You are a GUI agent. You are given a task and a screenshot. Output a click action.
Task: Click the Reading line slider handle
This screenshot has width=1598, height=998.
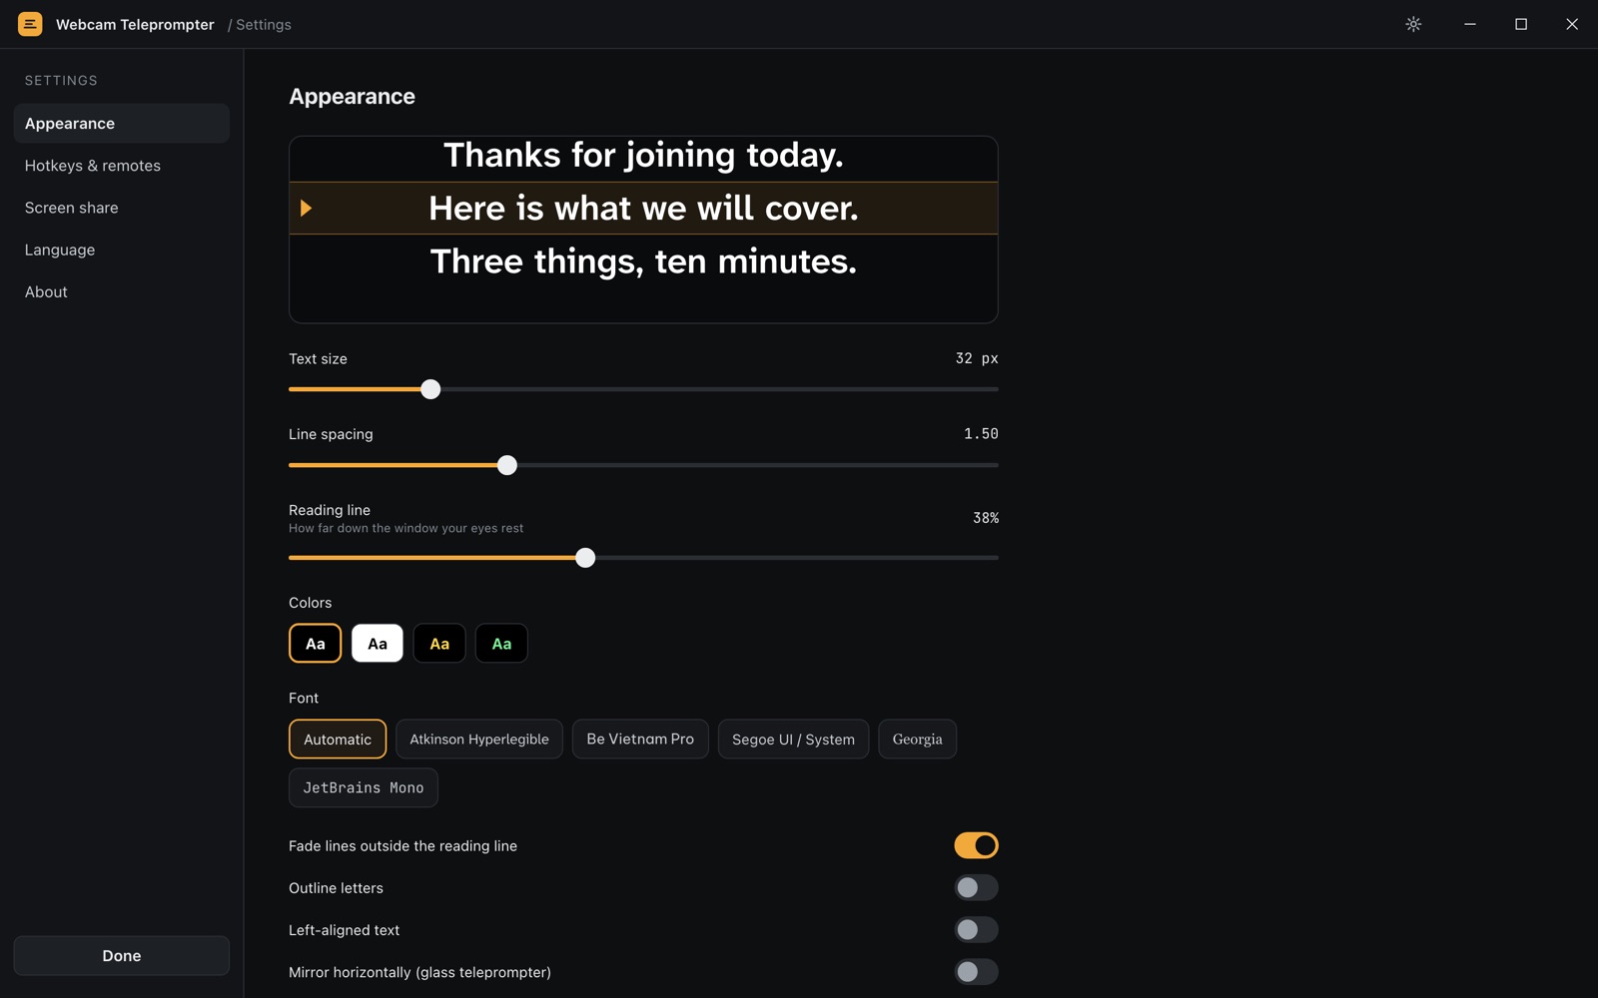pyautogui.click(x=585, y=558)
